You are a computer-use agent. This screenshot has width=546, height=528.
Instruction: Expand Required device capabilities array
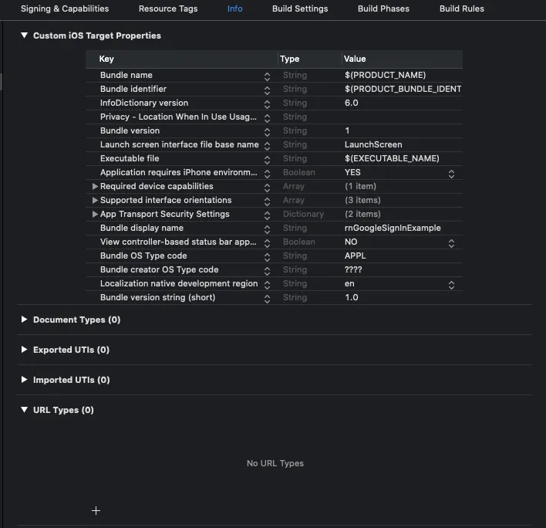[x=95, y=187]
